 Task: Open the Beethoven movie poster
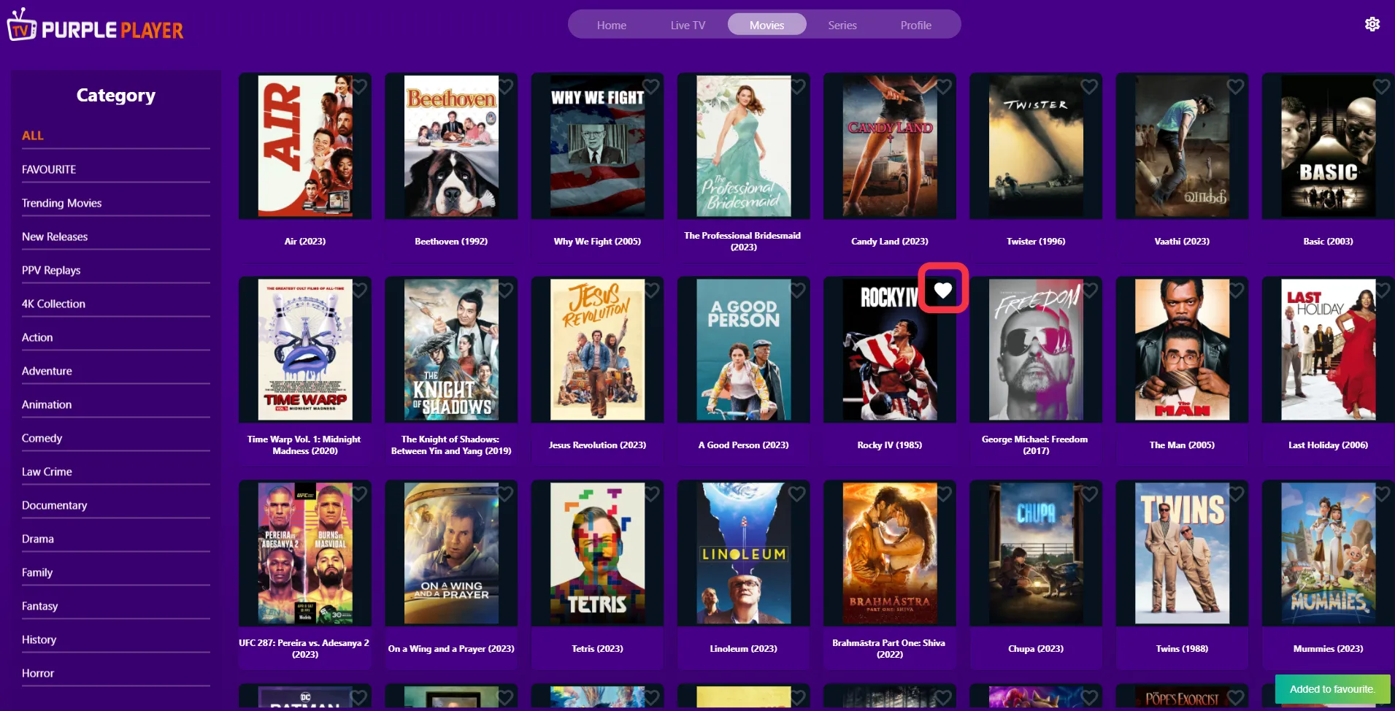coord(451,146)
